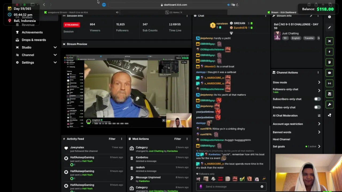Toggle Stream Preview widget icon in right toolbar
Image resolution: width=342 pixels, height=192 pixels.
(x=329, y=41)
